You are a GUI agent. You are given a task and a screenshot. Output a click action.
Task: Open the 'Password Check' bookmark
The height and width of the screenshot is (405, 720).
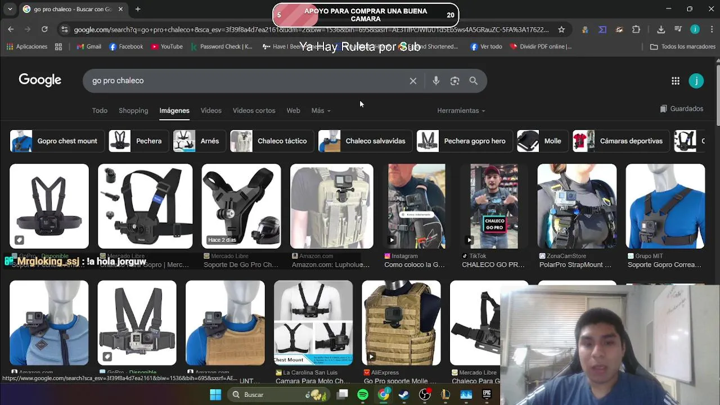click(x=222, y=47)
